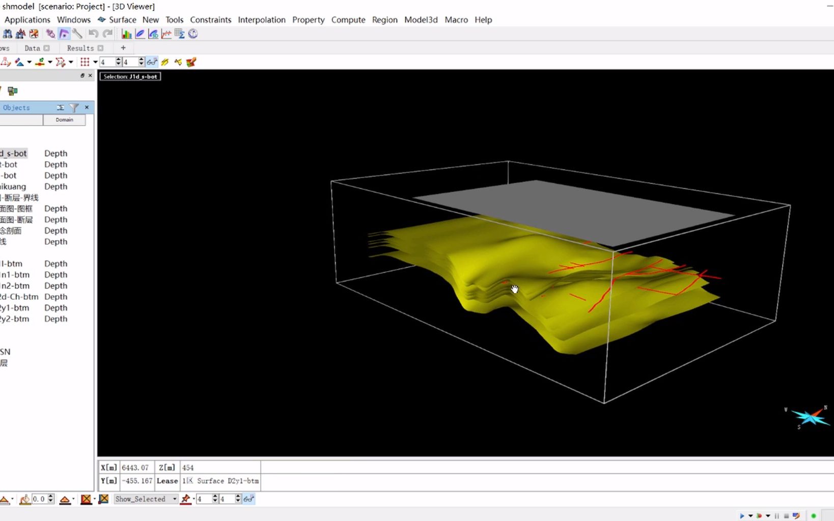Click the macro pause button

click(777, 516)
